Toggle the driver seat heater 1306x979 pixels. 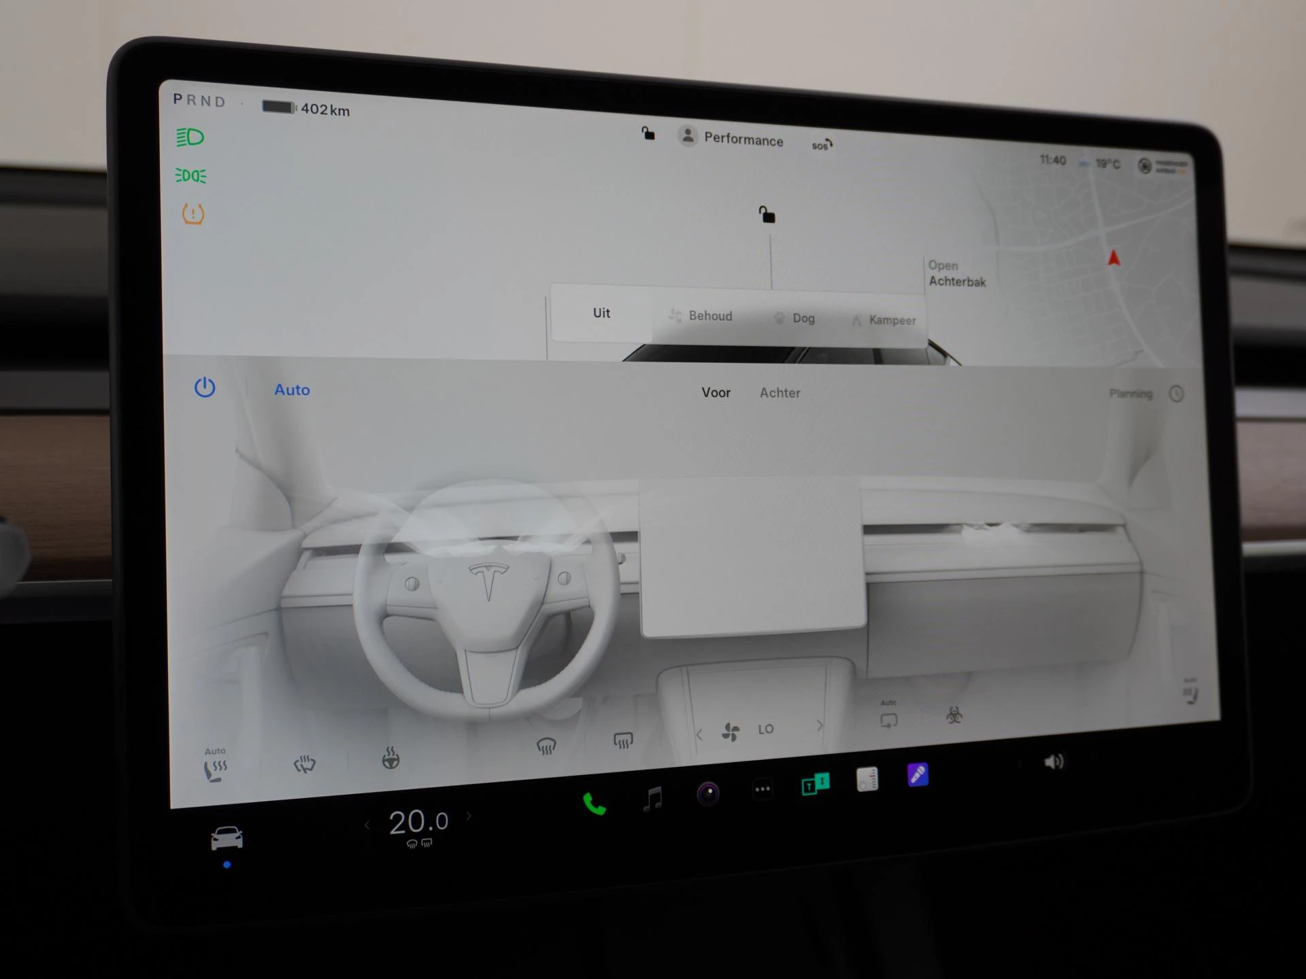tap(215, 765)
